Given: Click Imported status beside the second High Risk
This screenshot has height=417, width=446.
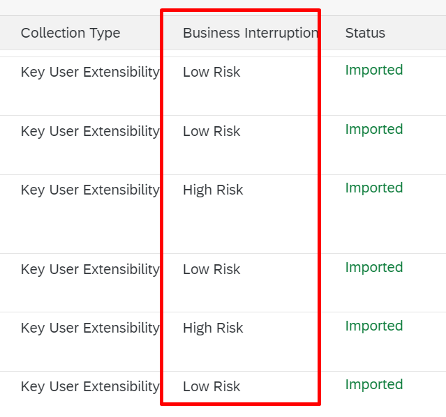Looking at the screenshot, I should (x=374, y=326).
